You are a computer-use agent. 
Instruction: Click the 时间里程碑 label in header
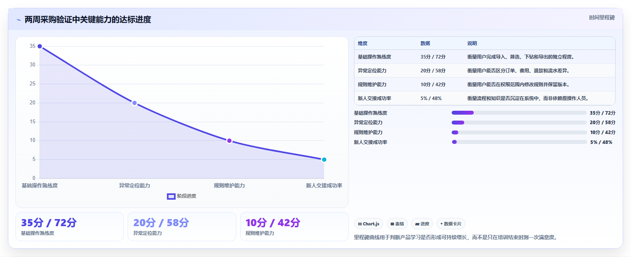(x=602, y=18)
